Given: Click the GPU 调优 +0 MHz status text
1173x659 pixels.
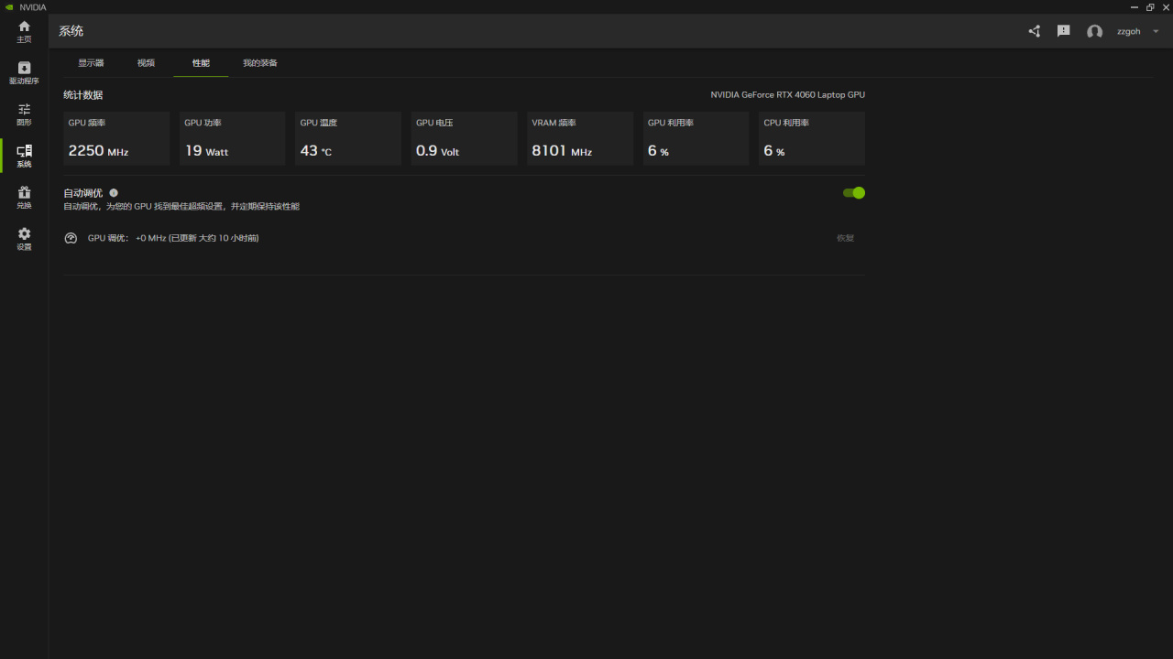Looking at the screenshot, I should click(173, 238).
